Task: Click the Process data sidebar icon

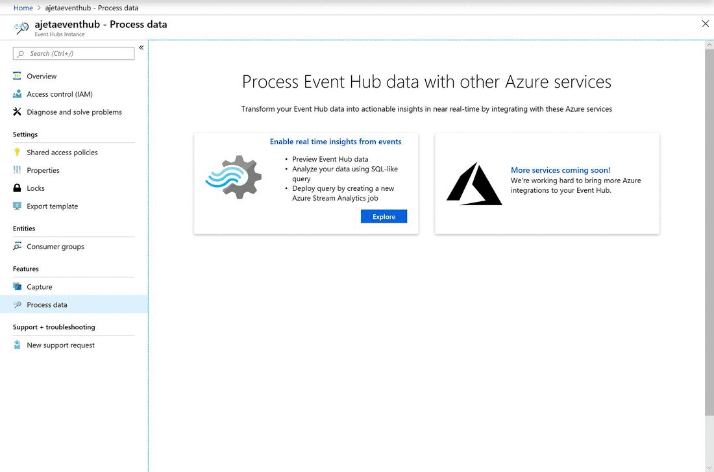Action: pos(16,304)
